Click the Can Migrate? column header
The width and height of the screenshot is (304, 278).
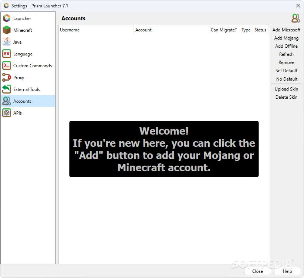pos(224,30)
